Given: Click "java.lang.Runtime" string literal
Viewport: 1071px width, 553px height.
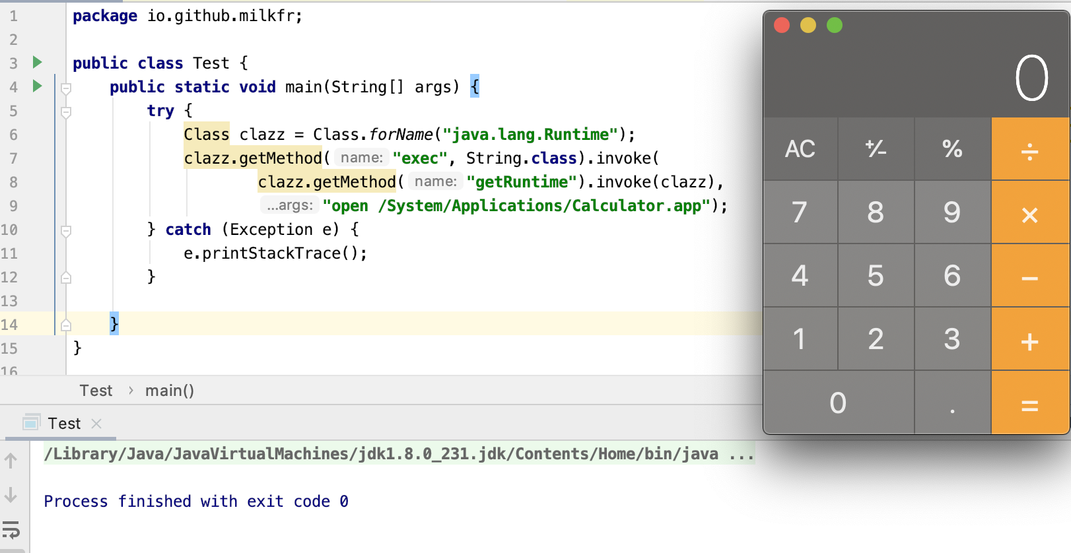Looking at the screenshot, I should point(530,135).
